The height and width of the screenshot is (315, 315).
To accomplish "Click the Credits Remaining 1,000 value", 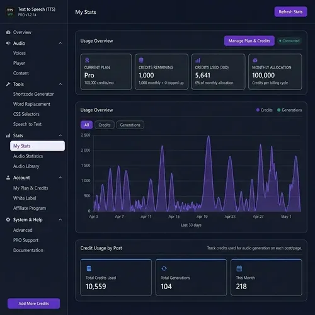I will [146, 75].
